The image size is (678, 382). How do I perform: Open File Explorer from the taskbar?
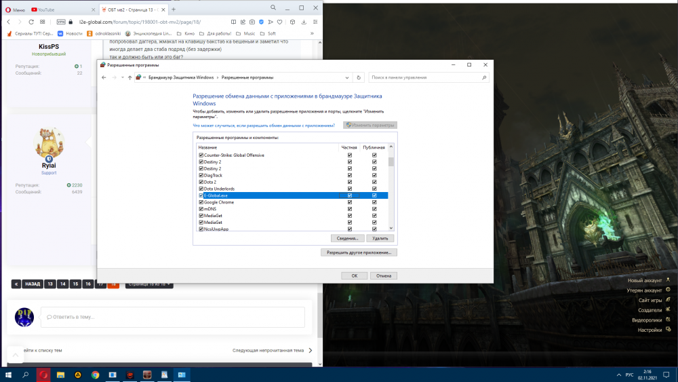pos(60,375)
